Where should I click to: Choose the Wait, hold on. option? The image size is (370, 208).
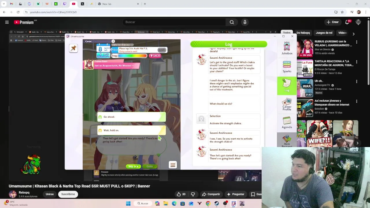(x=131, y=130)
